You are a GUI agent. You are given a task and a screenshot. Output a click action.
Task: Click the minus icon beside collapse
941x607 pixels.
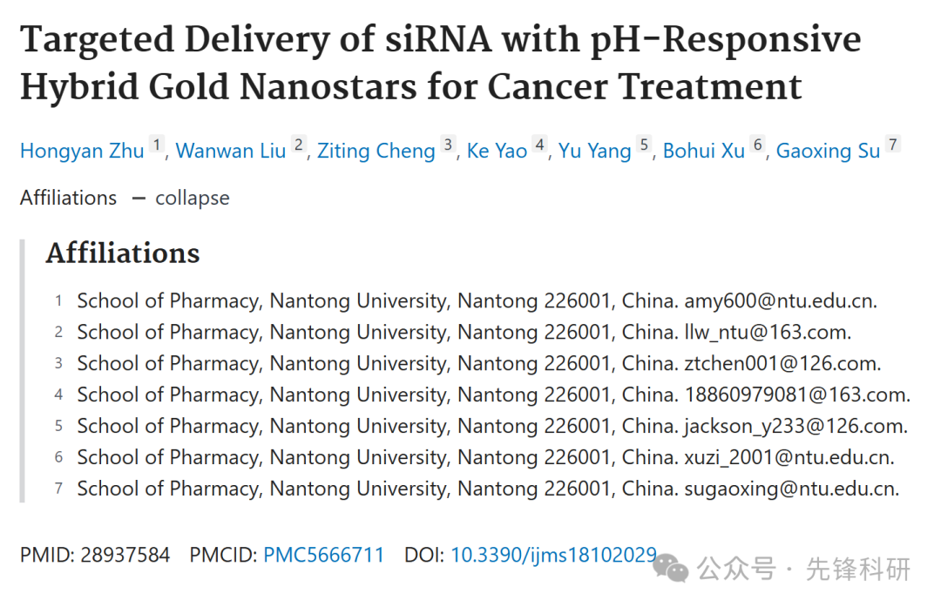tap(139, 198)
